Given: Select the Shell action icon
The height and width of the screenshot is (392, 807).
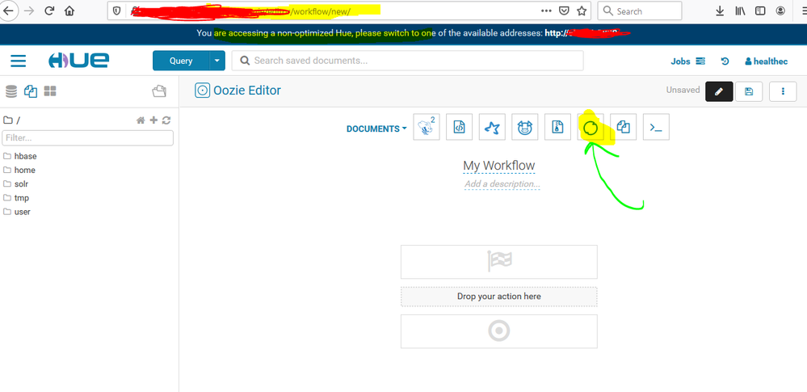Looking at the screenshot, I should click(x=656, y=127).
